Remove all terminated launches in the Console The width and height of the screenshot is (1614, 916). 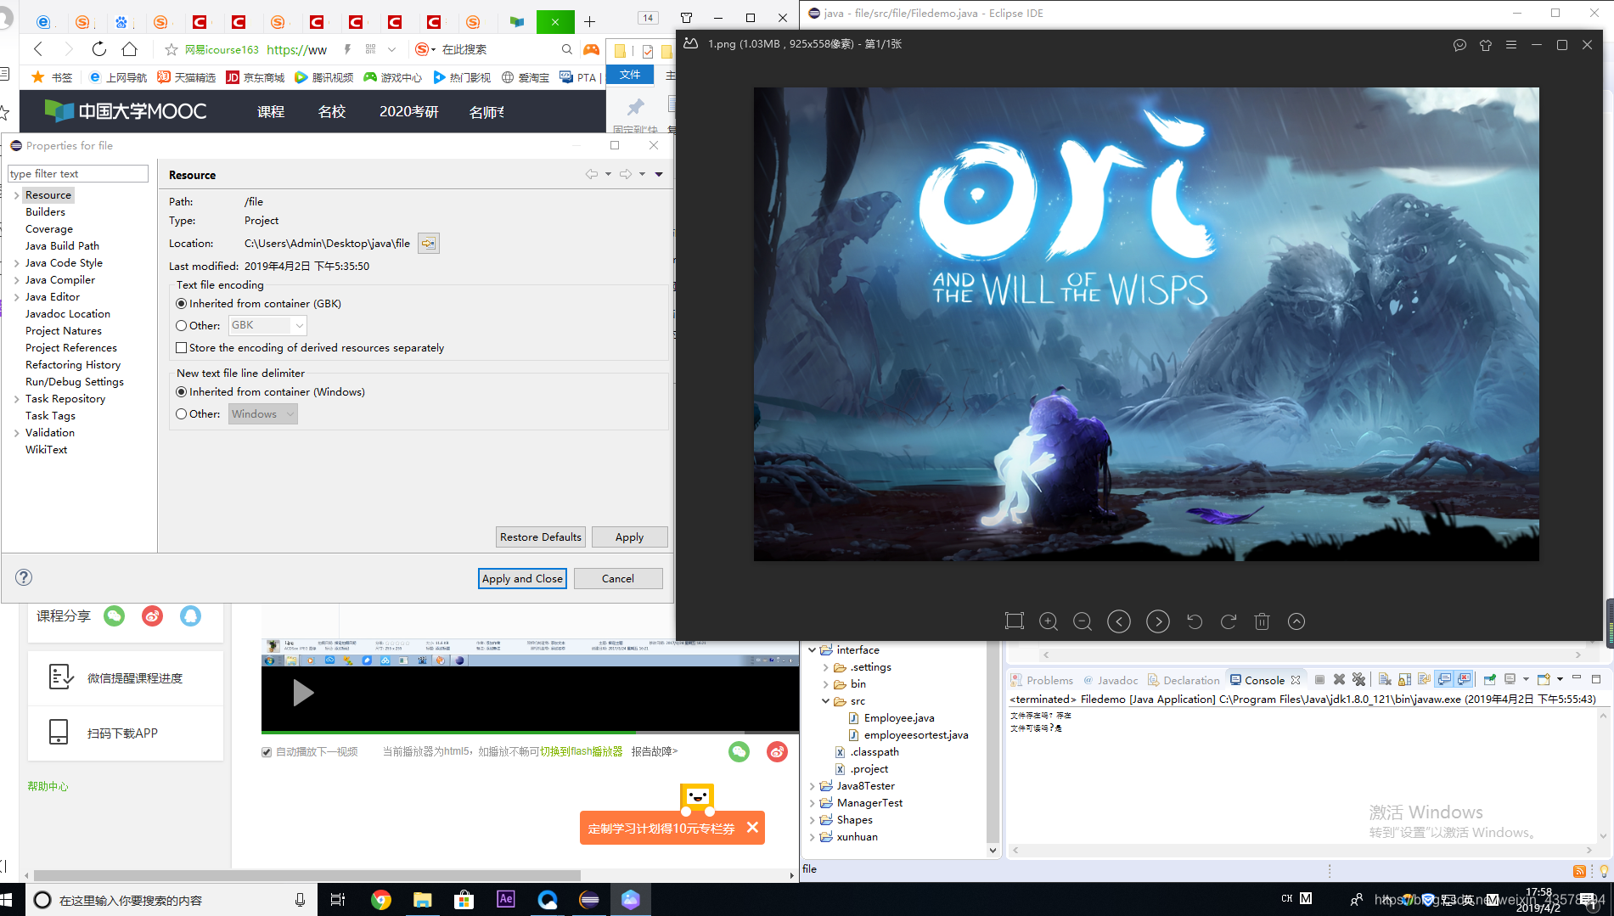(1358, 680)
